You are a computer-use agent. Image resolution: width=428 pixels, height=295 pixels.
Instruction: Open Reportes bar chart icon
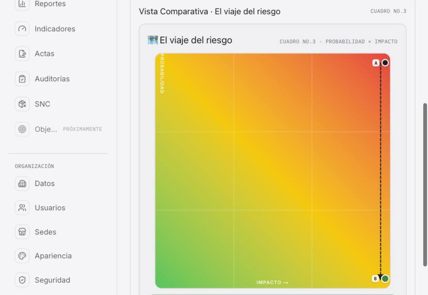click(22, 4)
